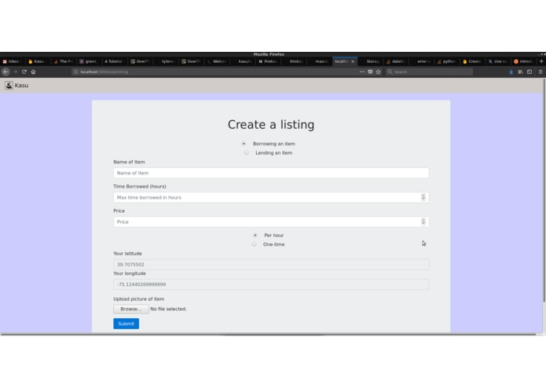Browse for a picture file to upload
This screenshot has width=546, height=388.
click(x=131, y=309)
